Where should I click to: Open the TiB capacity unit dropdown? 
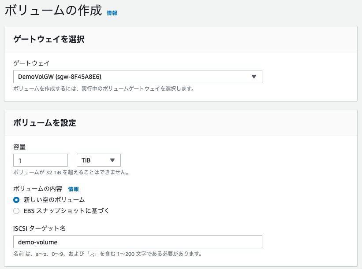tap(99, 160)
